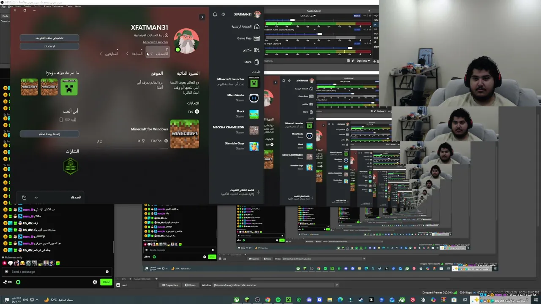This screenshot has height=304, width=541.
Task: Click the green Kick icon under the chat box
Action: pyautogui.click(x=18, y=282)
